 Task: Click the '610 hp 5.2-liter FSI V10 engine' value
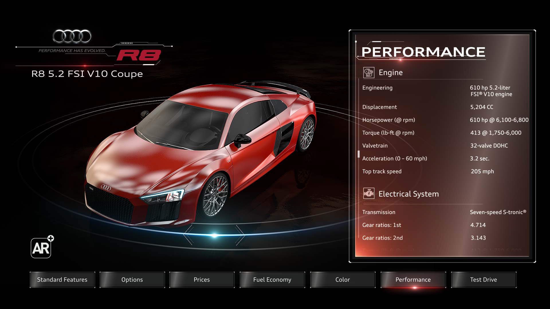(x=491, y=91)
